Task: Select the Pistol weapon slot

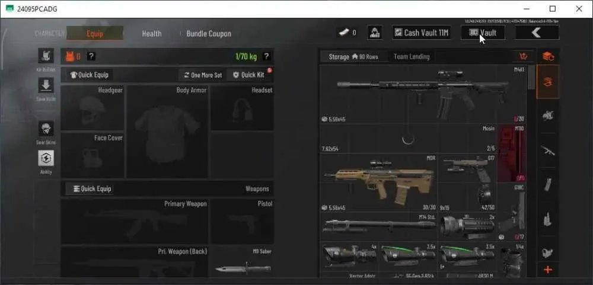Action: click(x=242, y=222)
